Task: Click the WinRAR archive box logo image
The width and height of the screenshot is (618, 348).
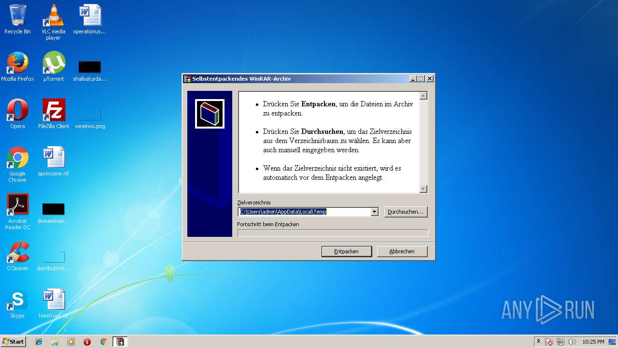Action: coord(210,114)
